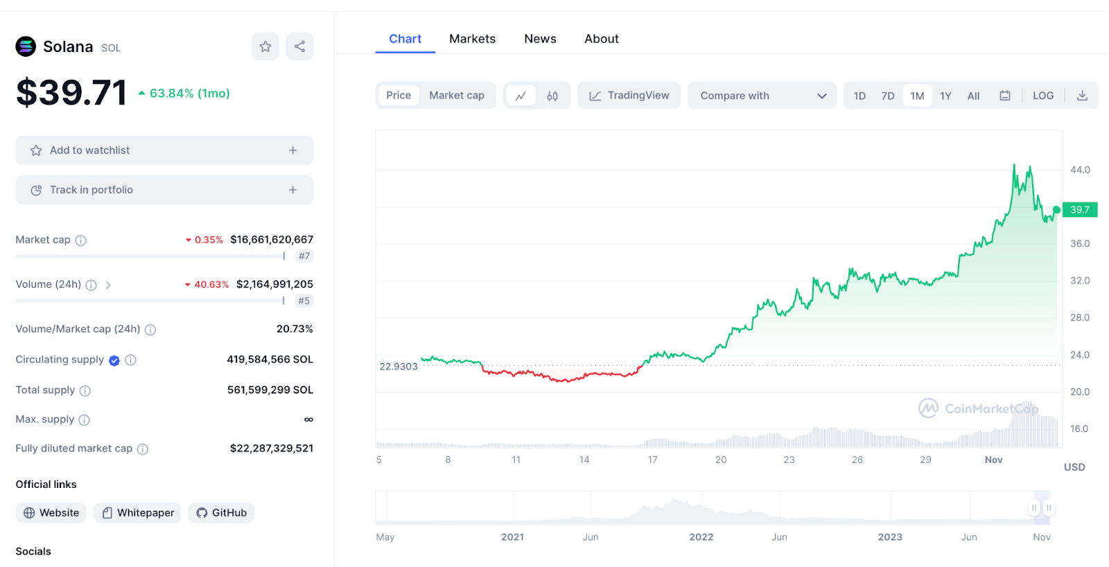The image size is (1109, 567).
Task: Visit the official Website link
Action: [x=51, y=513]
